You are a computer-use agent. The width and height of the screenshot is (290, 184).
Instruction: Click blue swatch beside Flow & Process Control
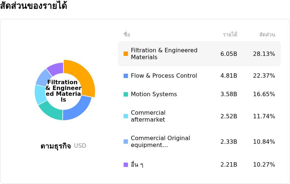126,76
